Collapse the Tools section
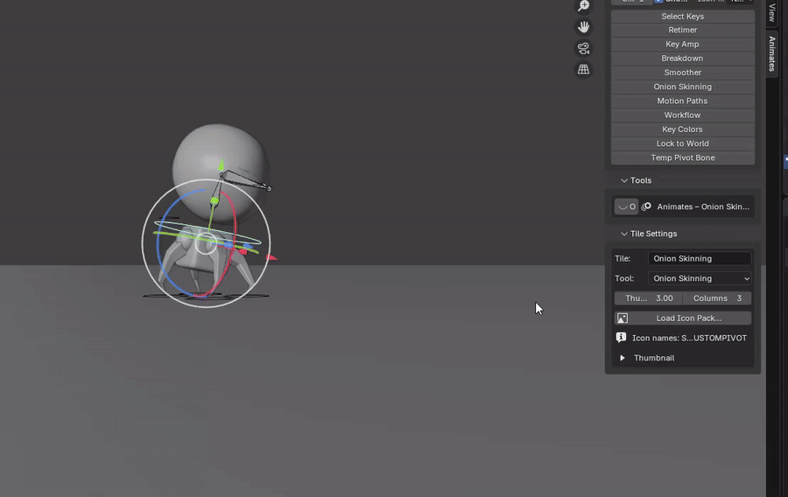Image resolution: width=788 pixels, height=497 pixels. click(624, 180)
